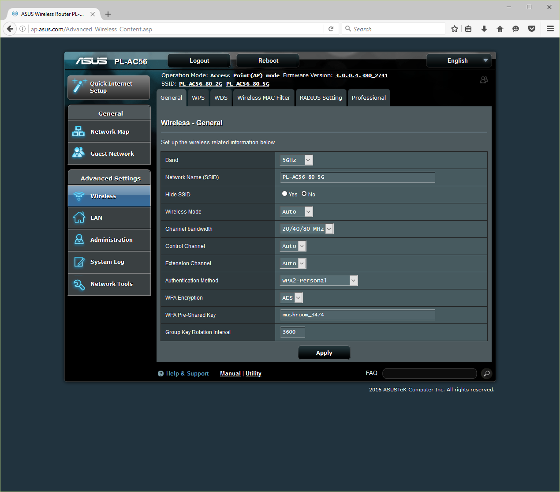
Task: Click the browser smiley chat icon
Action: [516, 29]
